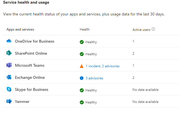Click No data available in Yammer row

pos(145,102)
